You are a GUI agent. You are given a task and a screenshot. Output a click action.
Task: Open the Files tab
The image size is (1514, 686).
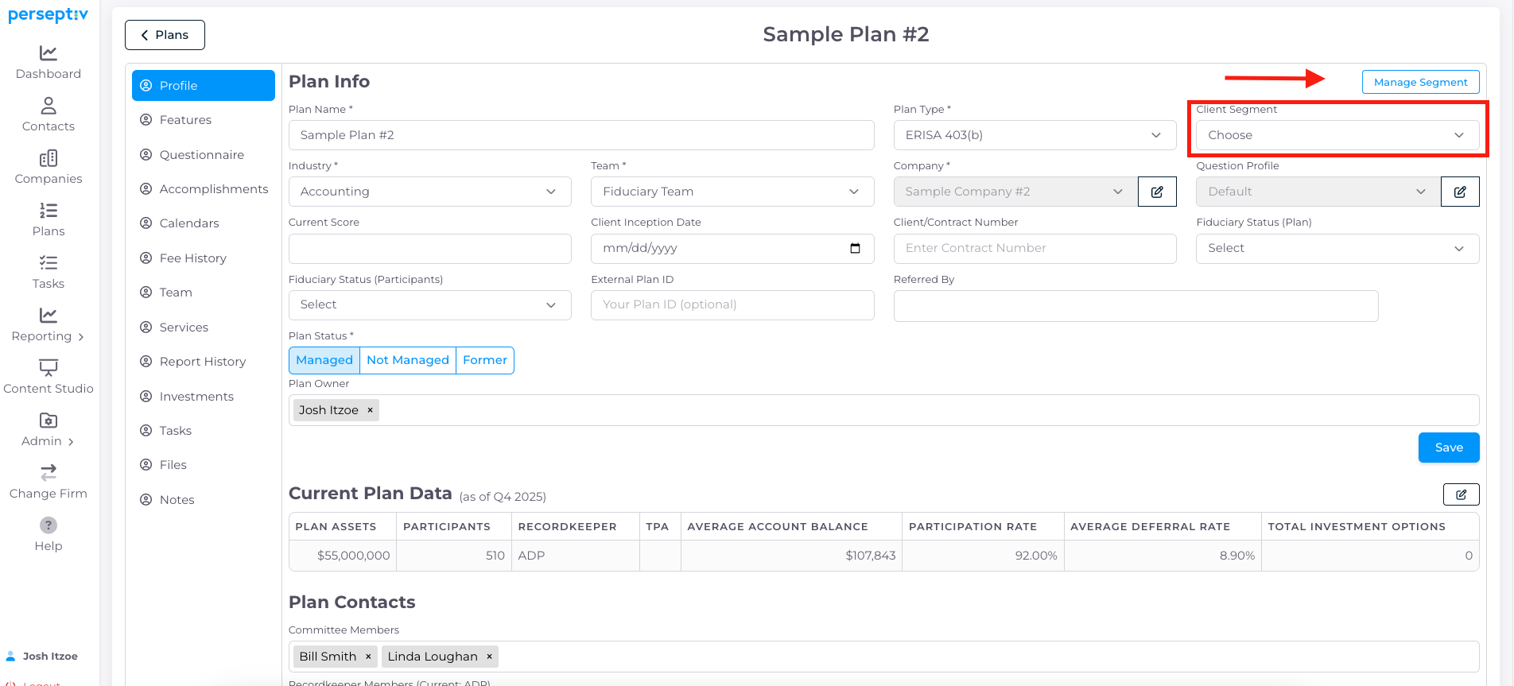coord(204,465)
